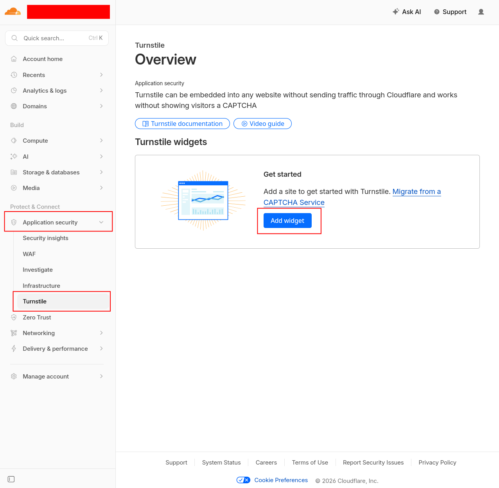Open the user profile icon
Image resolution: width=499 pixels, height=488 pixels.
point(481,12)
